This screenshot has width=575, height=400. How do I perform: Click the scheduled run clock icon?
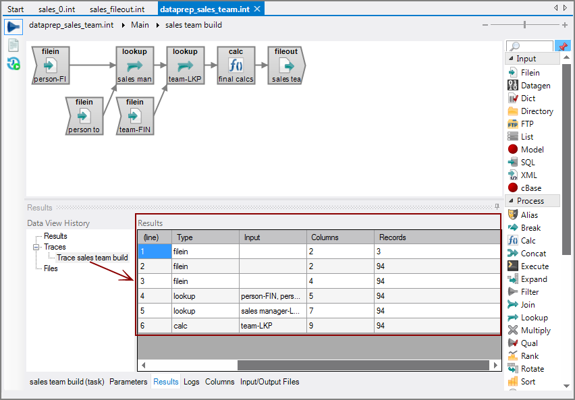pyautogui.click(x=13, y=63)
